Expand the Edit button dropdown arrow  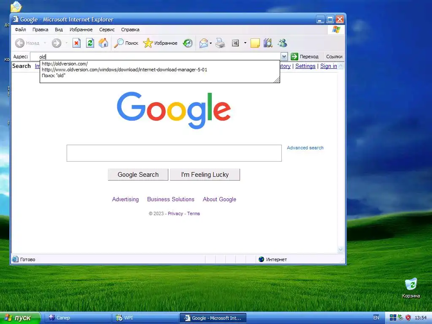(245, 43)
